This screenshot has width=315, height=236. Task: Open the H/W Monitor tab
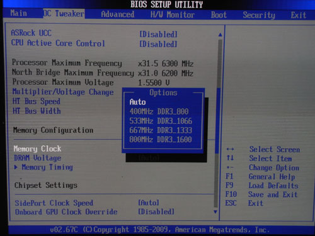coord(173,14)
